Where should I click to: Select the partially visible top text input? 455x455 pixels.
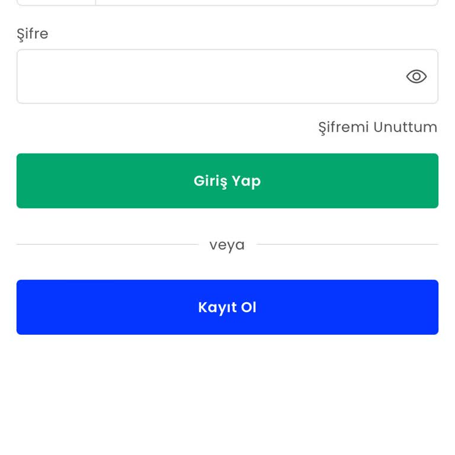point(267,2)
